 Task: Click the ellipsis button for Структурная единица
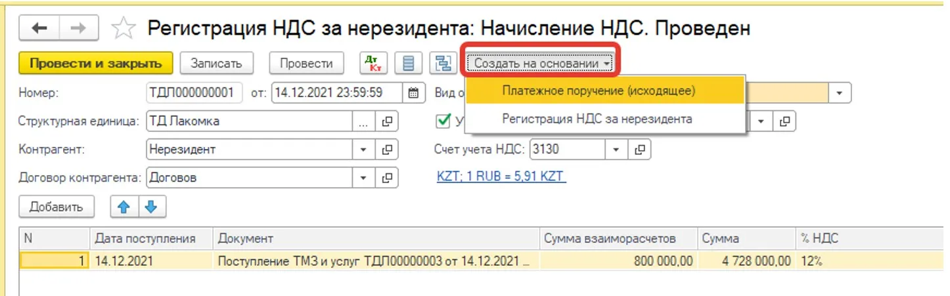364,121
